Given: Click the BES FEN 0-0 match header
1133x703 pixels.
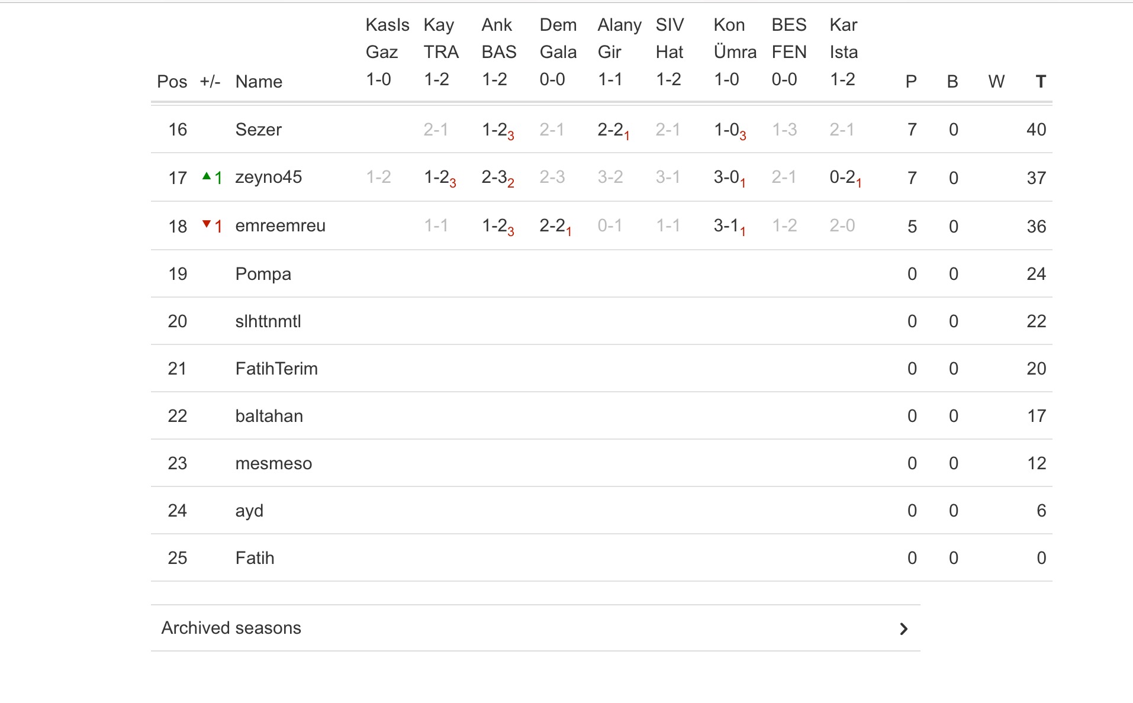Looking at the screenshot, I should tap(788, 52).
